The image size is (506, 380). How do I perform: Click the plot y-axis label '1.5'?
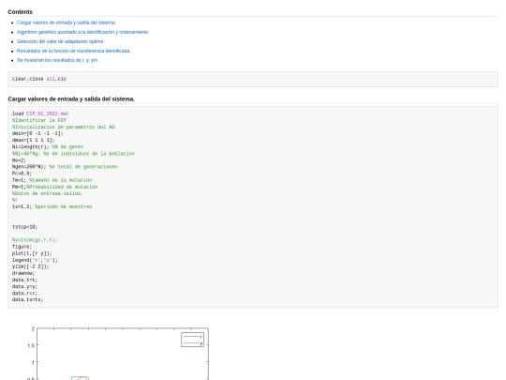(31, 345)
